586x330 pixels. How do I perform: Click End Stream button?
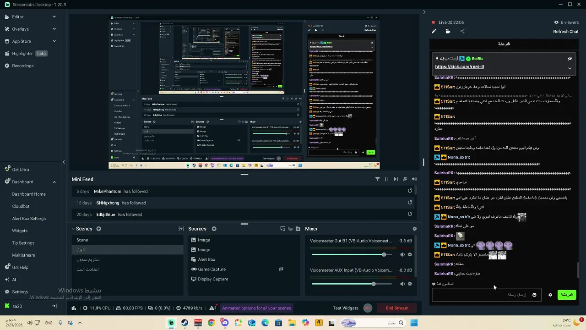click(397, 308)
